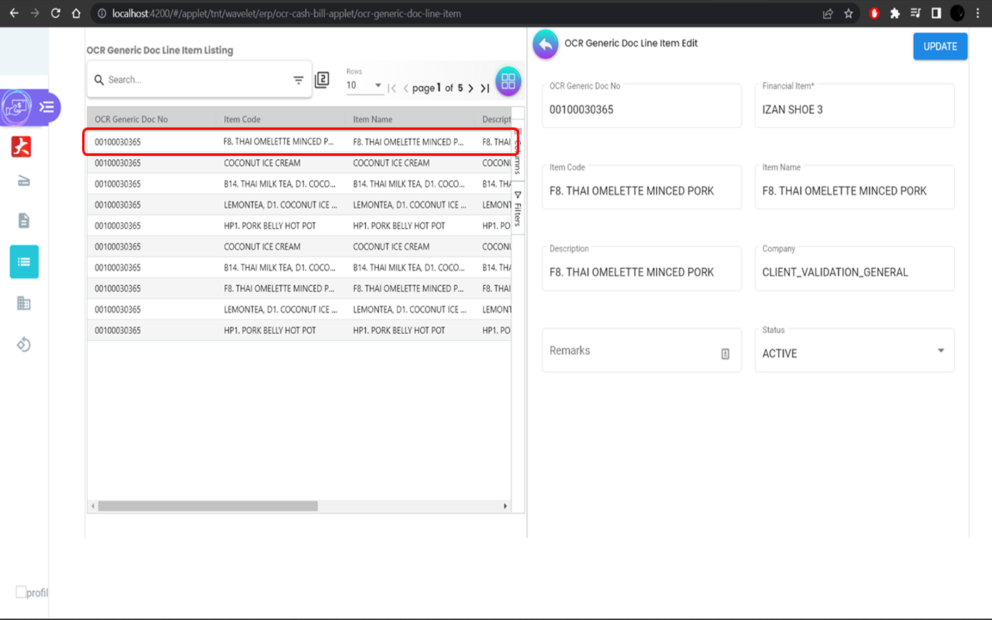Select the teal list icon in the sidebar
992x620 pixels.
tap(24, 262)
